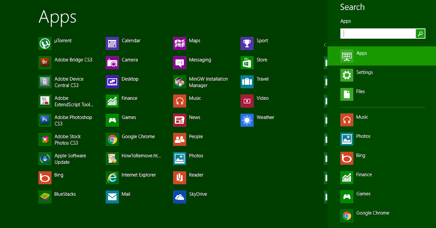Open the Store app icon
The width and height of the screenshot is (436, 228).
247,63
